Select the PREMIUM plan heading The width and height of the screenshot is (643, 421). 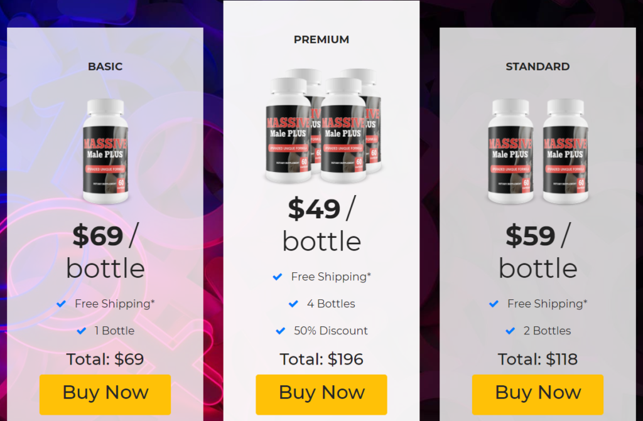(321, 40)
